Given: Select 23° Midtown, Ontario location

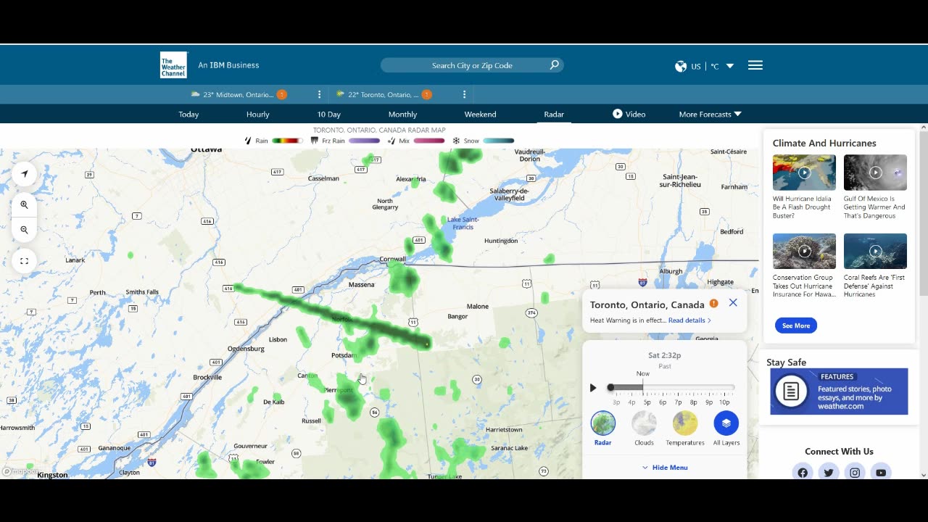Looking at the screenshot, I should tap(238, 94).
